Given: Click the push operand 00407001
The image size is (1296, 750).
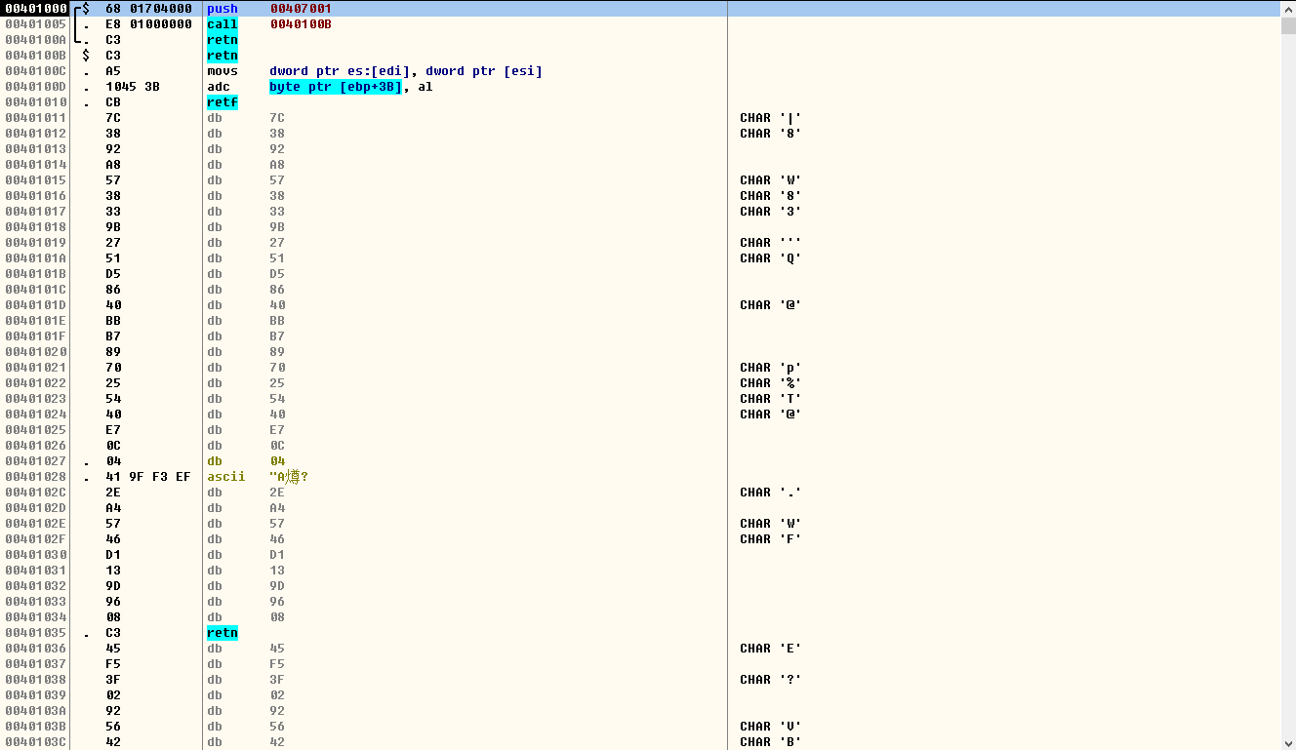Looking at the screenshot, I should click(301, 9).
